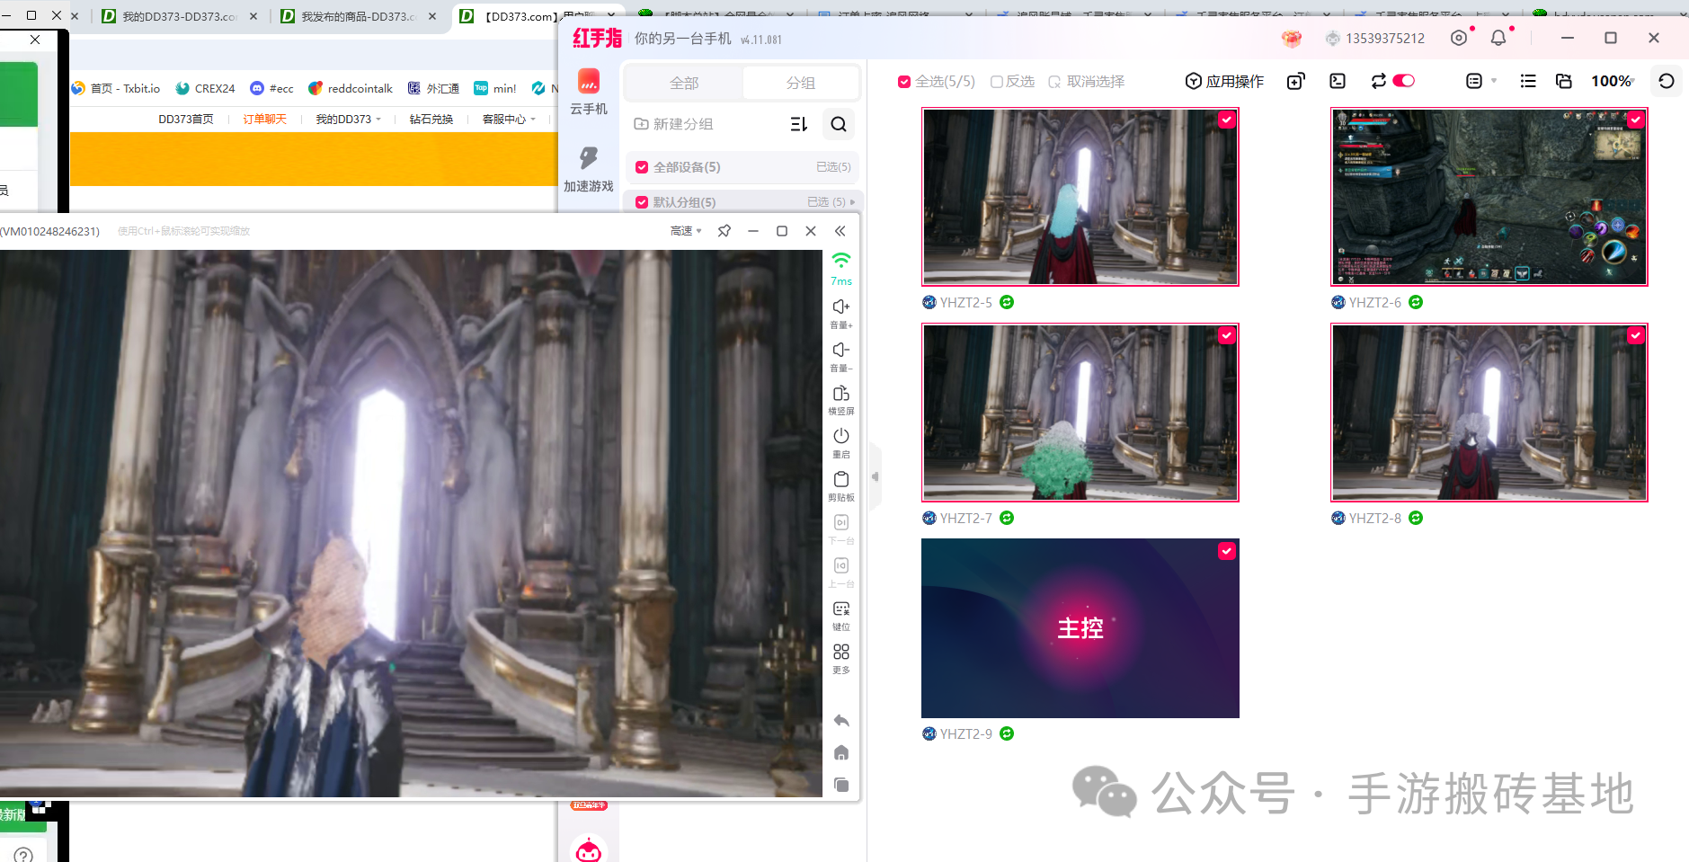Screen dimensions: 1689x862
Task: Open the 高速 quality dropdown
Action: (685, 231)
